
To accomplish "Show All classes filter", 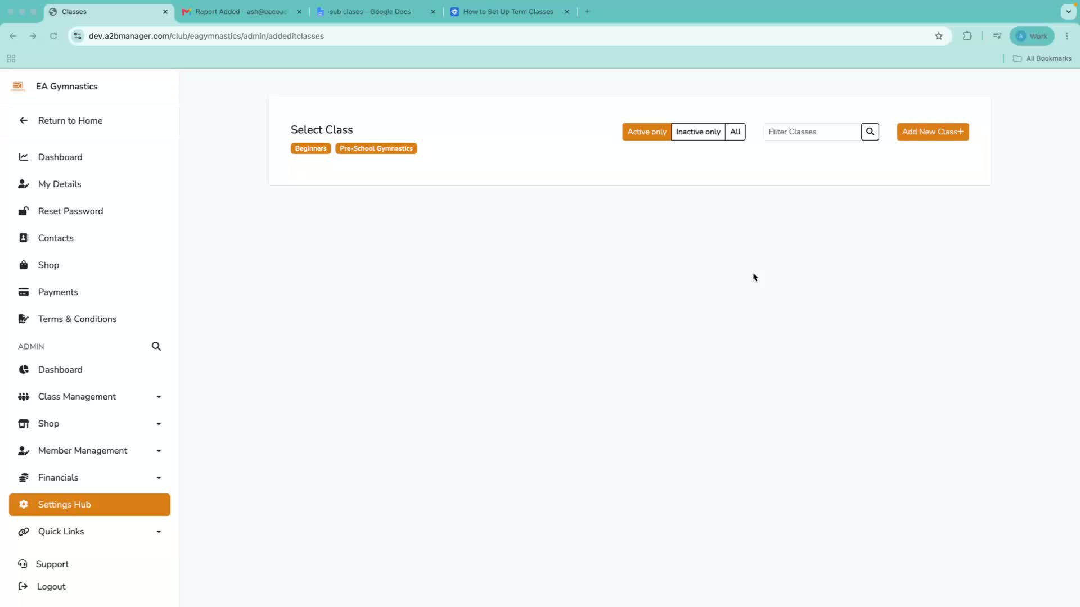I will coord(735,132).
